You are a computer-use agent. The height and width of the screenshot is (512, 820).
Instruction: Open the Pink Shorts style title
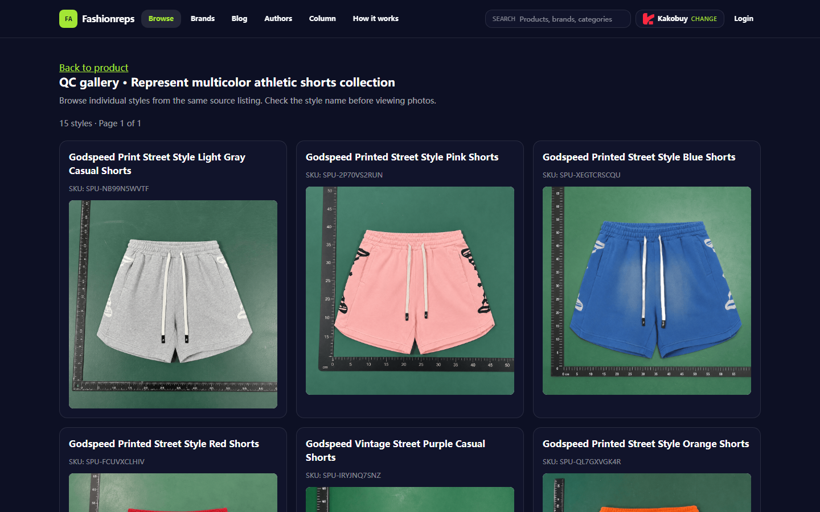click(402, 157)
